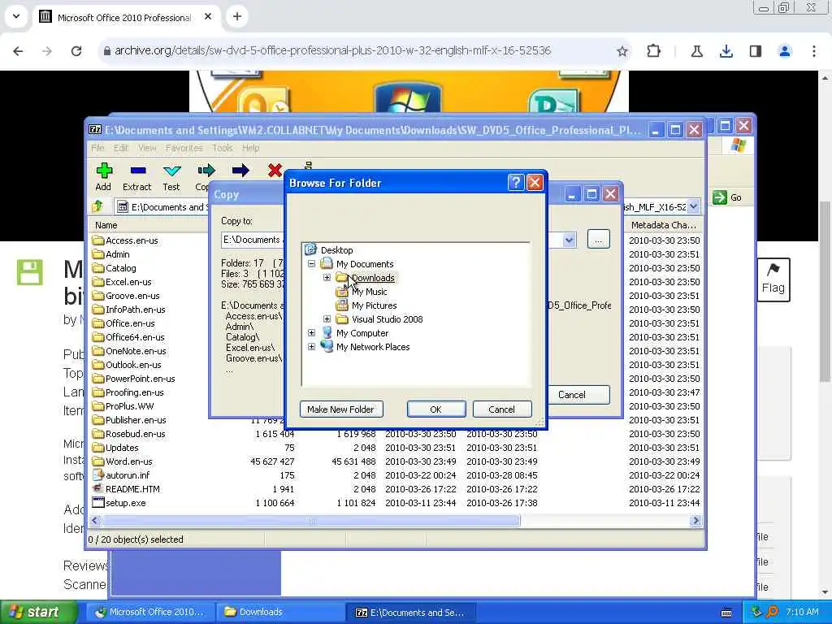Reload the archive.org page
Screen dimensions: 832x624
[76, 51]
